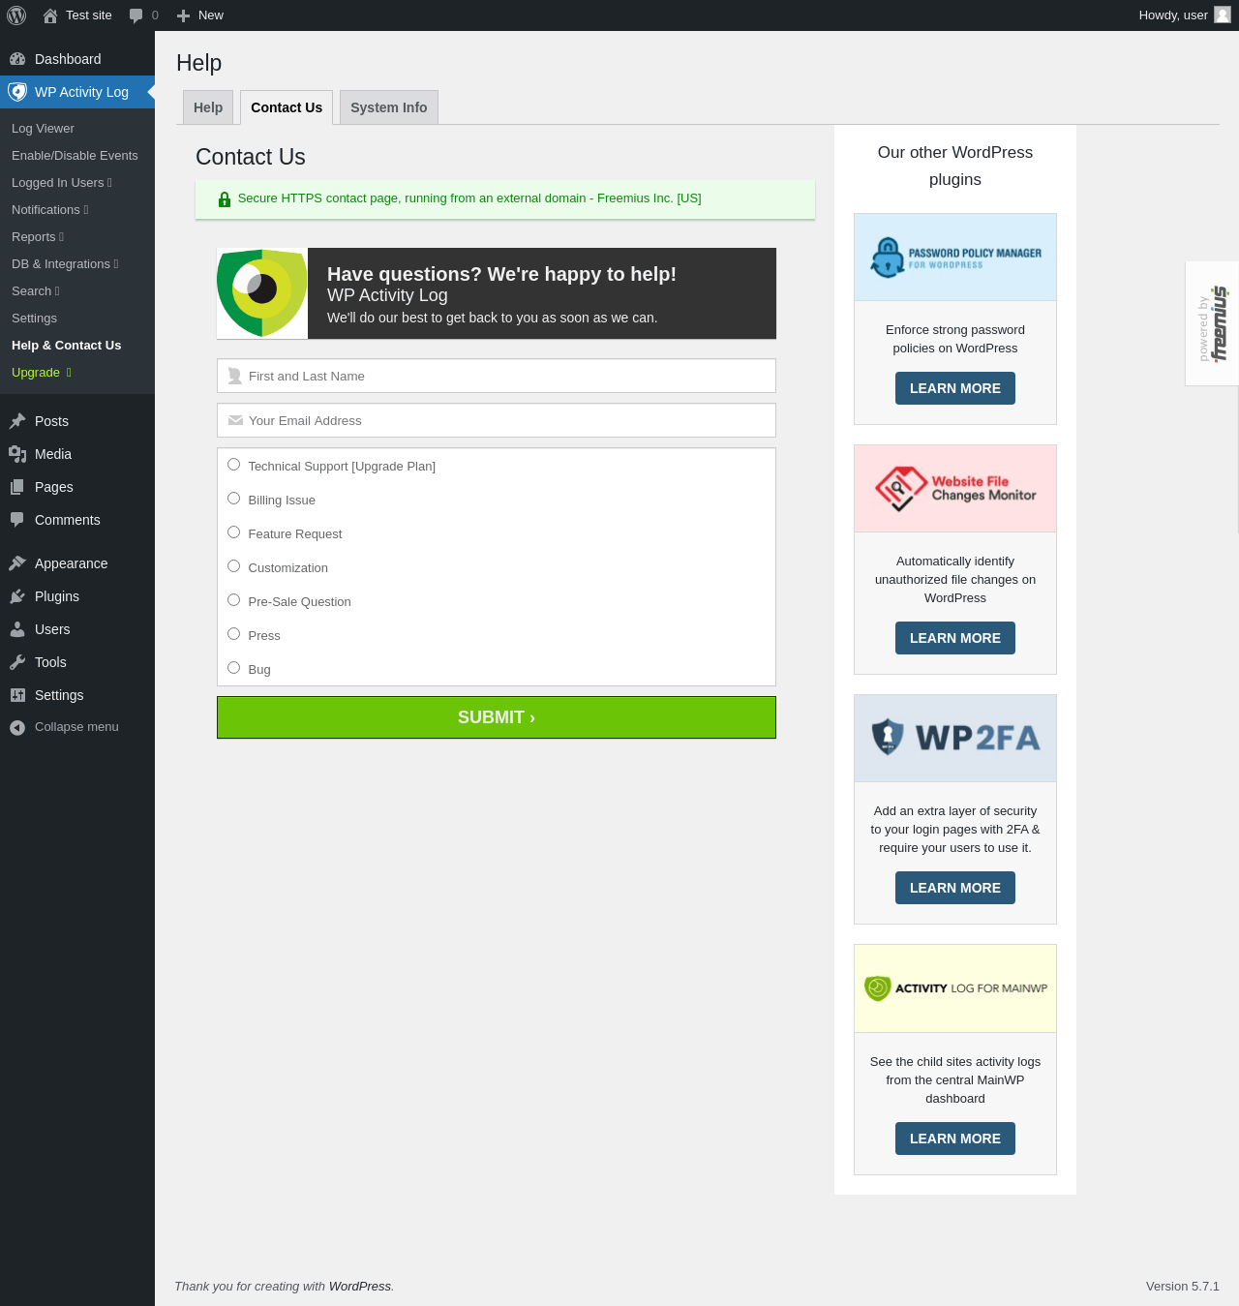1239x1306 pixels.
Task: Click the Activity Log for MainWP logo
Action: coord(955,988)
